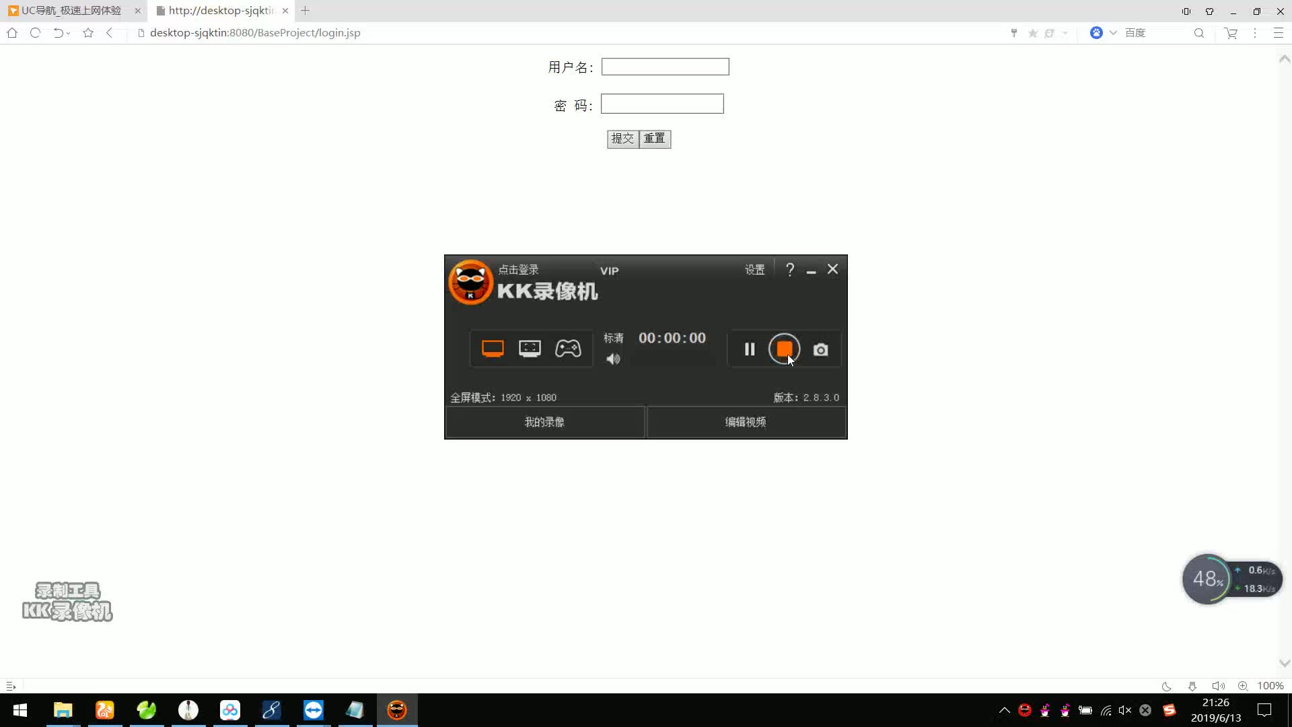Select full screen recording mode icon
This screenshot has height=727, width=1292.
493,348
